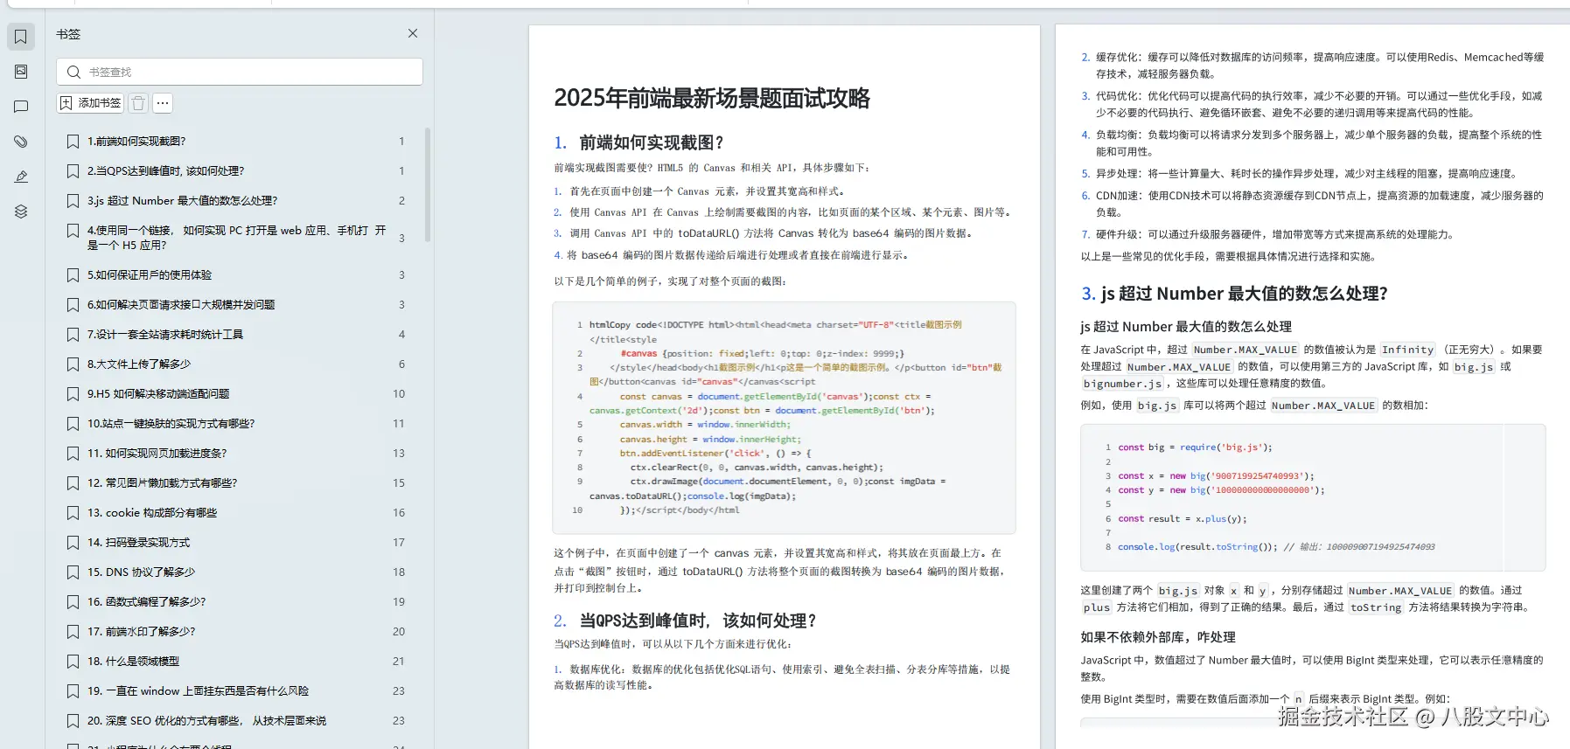Click heading 前端如何实现截图? in the document
1570x749 pixels.
(x=652, y=142)
